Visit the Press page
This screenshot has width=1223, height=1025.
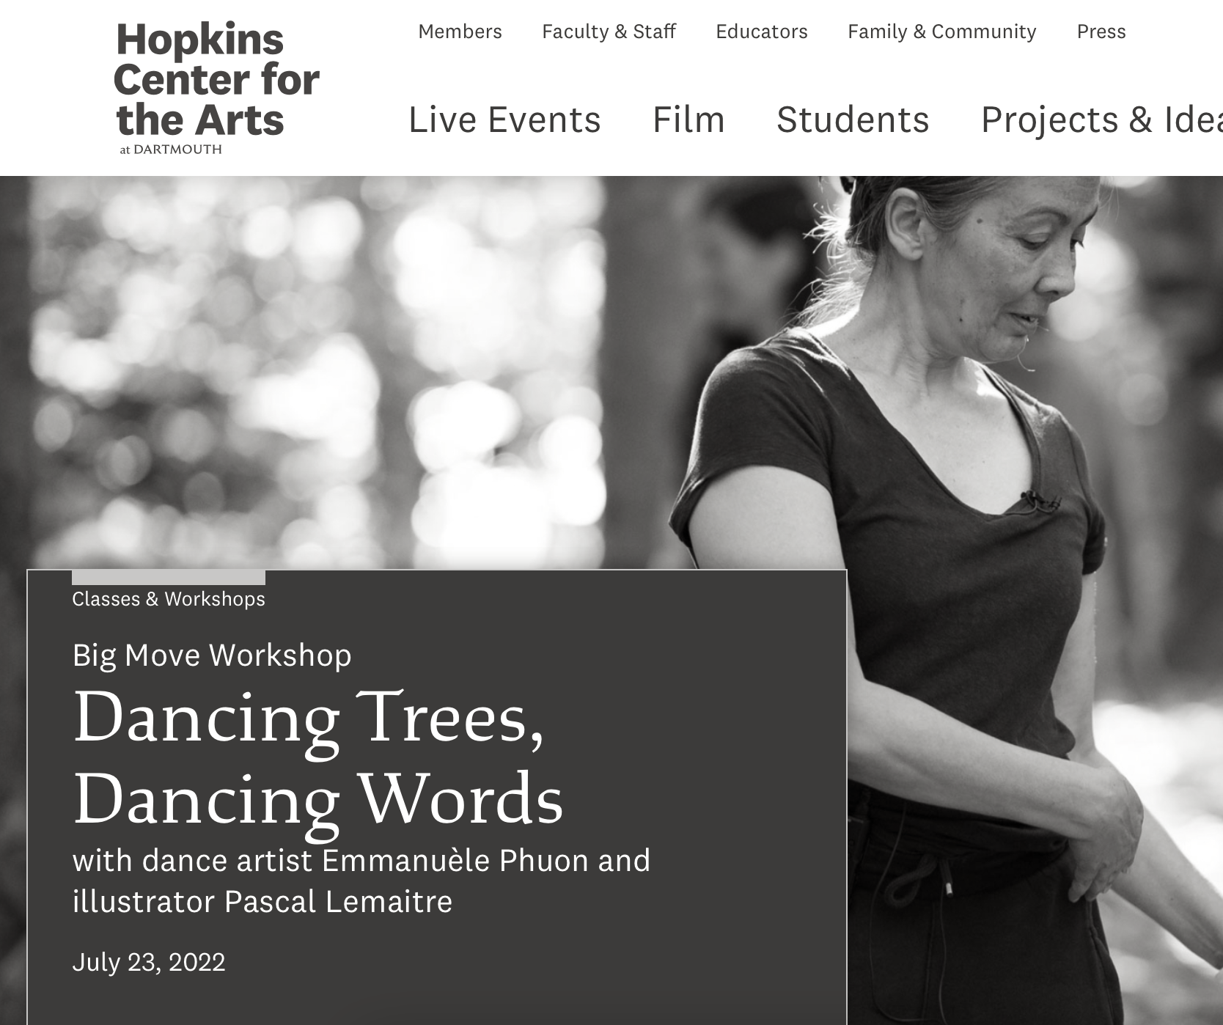click(1101, 32)
